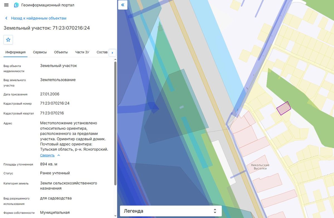Viewport: 334px width, 218px height.
Task: Expand the Легенда dropdown
Action: pyautogui.click(x=171, y=211)
